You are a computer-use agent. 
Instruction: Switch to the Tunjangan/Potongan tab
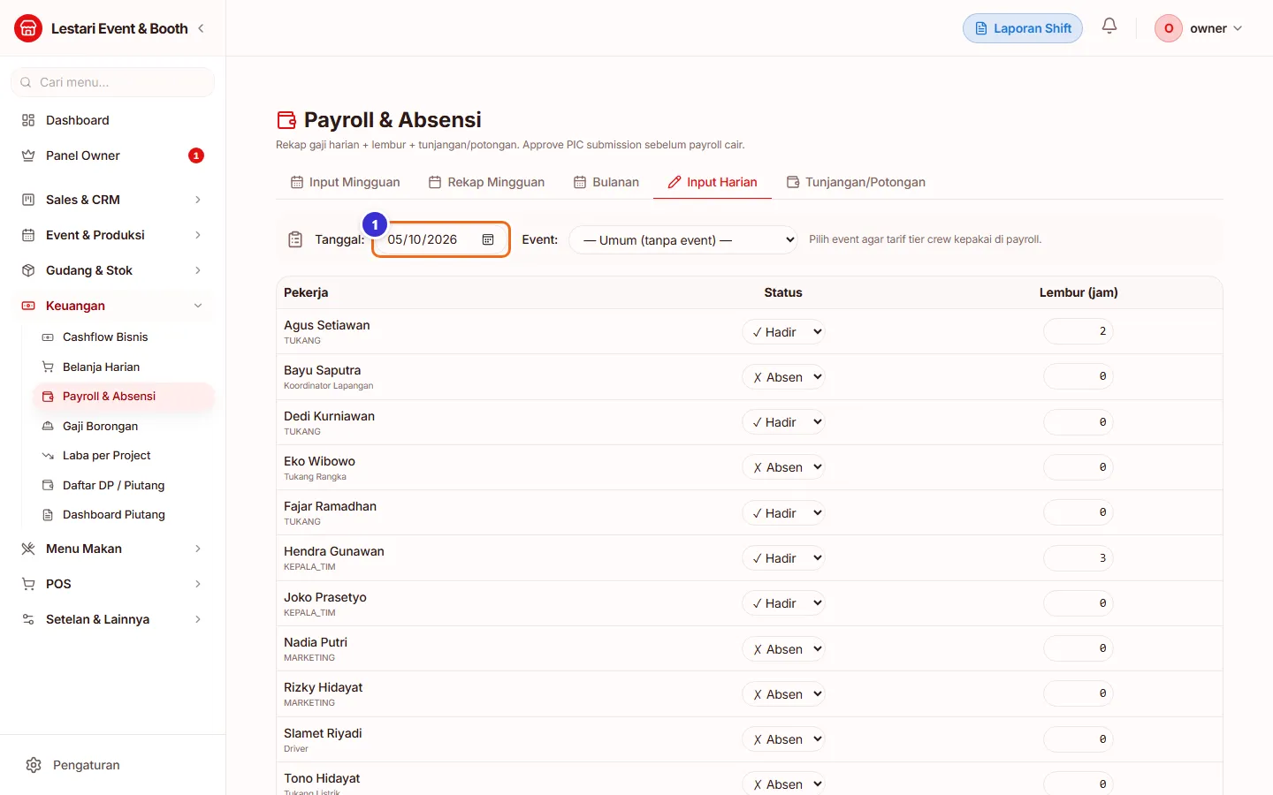click(856, 182)
